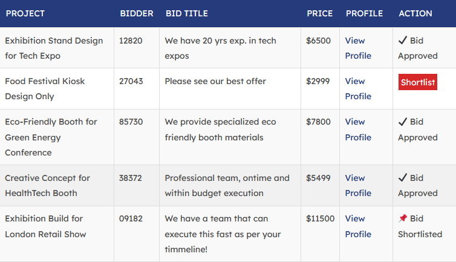Click bidder number 85730
The height and width of the screenshot is (262, 456).
131,122
